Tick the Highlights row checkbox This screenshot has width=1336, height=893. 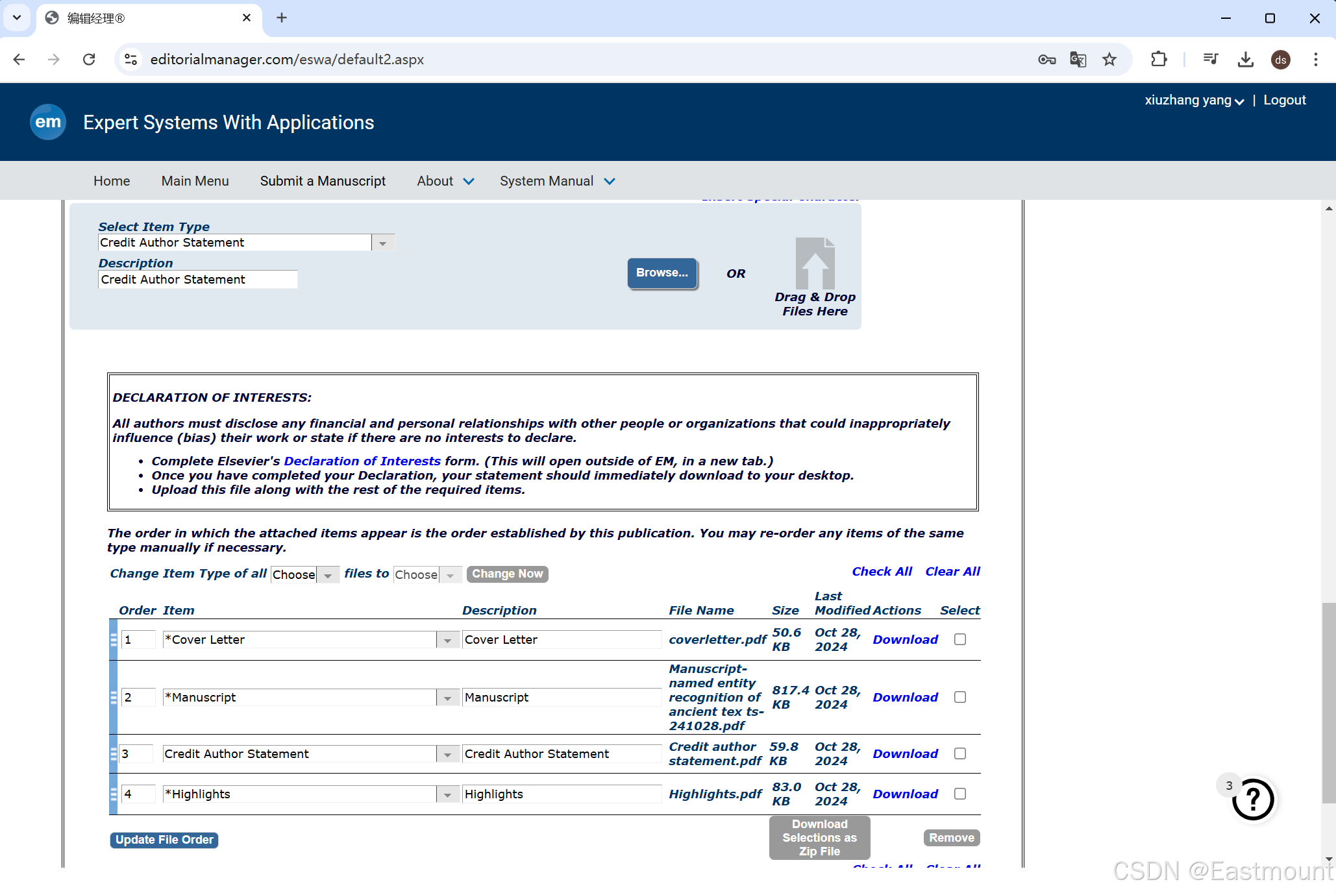click(x=960, y=794)
